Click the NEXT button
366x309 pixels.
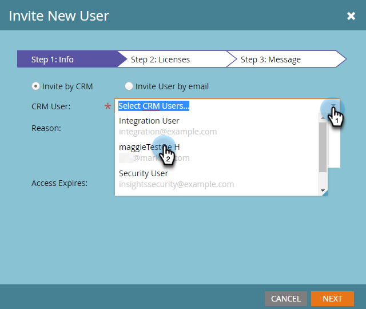[x=332, y=299]
